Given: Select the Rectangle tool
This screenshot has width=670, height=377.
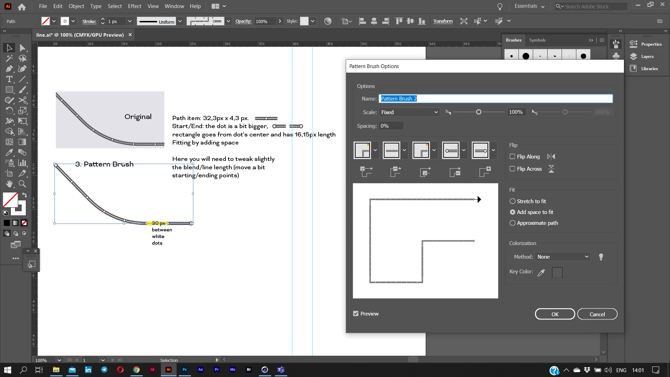Looking at the screenshot, I should click(9, 90).
